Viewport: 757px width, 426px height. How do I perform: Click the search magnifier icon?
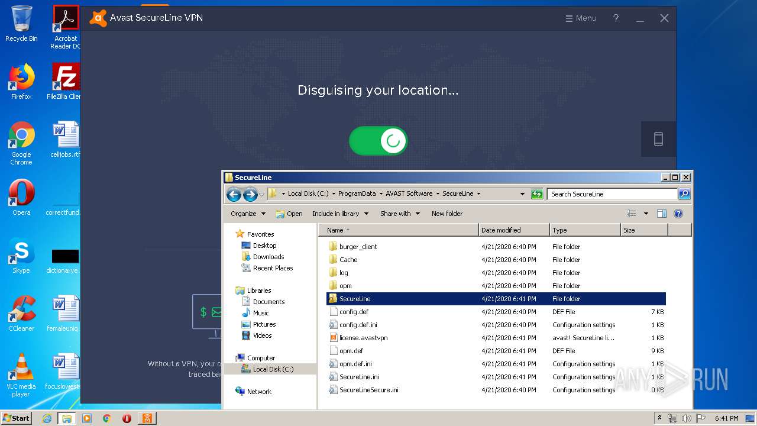click(684, 193)
